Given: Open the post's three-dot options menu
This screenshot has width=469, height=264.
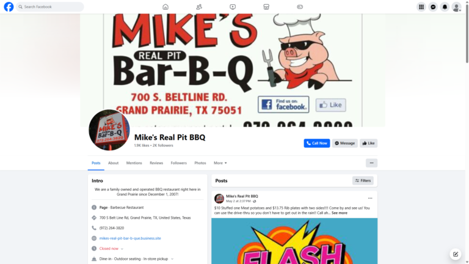Looking at the screenshot, I should pos(370,198).
